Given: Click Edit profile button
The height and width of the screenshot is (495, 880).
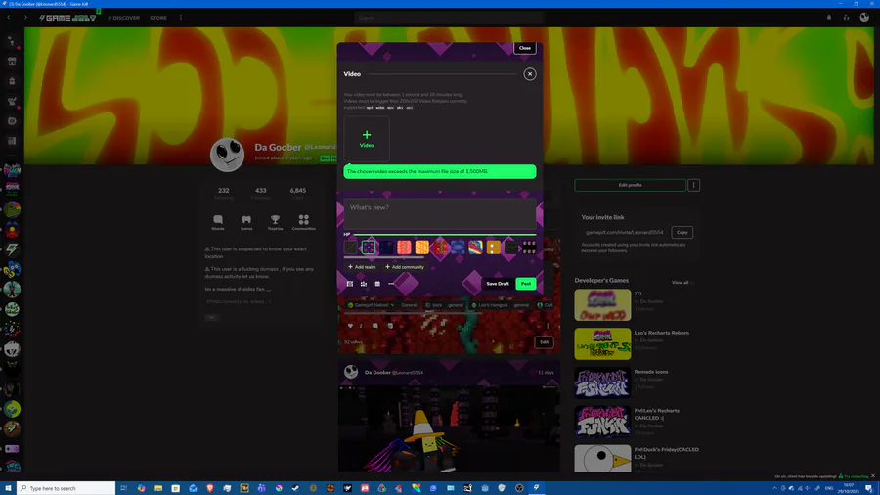Looking at the screenshot, I should pyautogui.click(x=630, y=185).
